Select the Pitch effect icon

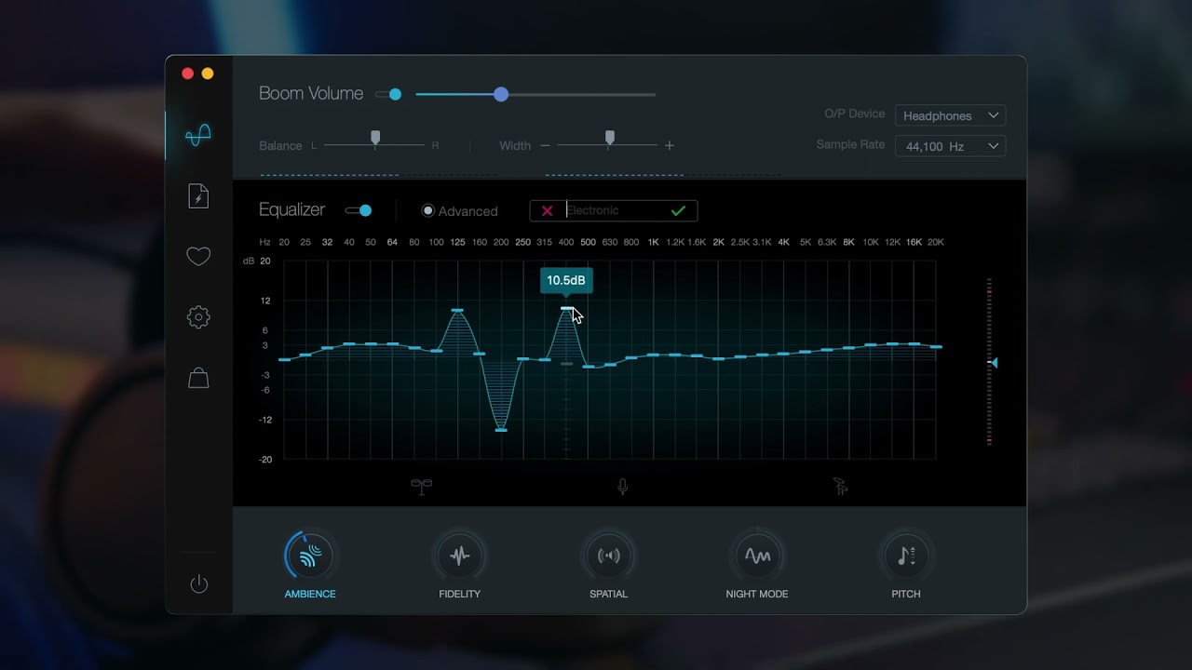coord(906,556)
